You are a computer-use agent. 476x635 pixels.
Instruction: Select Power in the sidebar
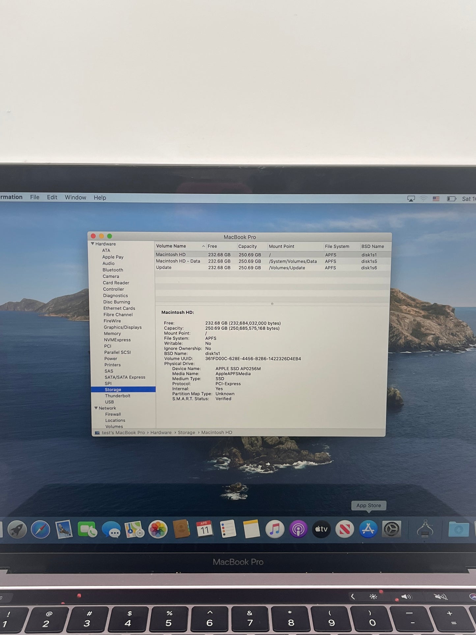click(x=111, y=359)
